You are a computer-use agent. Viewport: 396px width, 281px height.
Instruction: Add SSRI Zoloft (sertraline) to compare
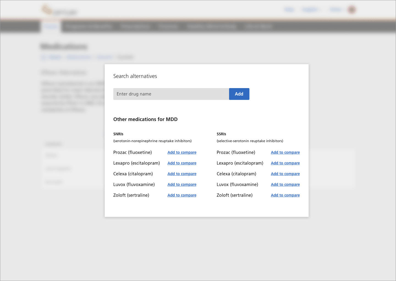[285, 195]
